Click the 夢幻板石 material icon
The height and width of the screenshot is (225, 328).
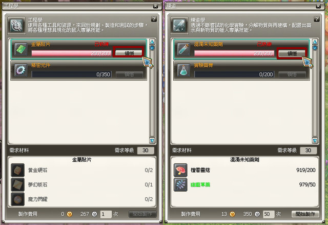pos(18,184)
